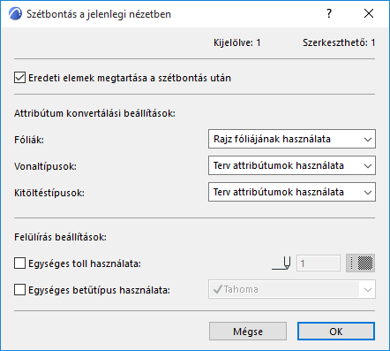Click the Rajz fóliájának használata text

pyautogui.click(x=272, y=139)
